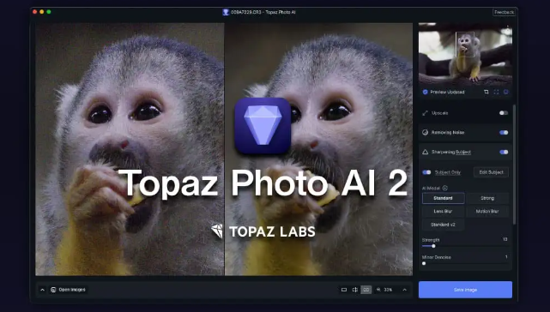Click the Preview Updated status text
550x312 pixels.
[447, 92]
